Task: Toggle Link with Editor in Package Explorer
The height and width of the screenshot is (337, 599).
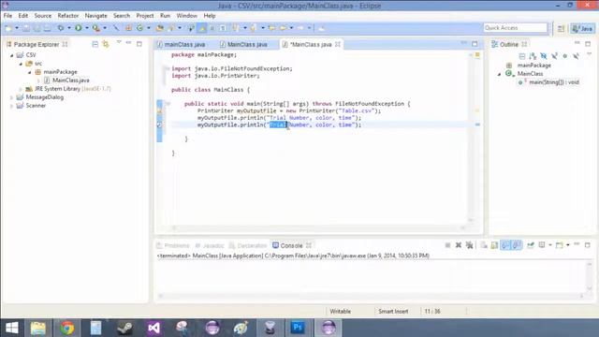Action: tap(106, 44)
